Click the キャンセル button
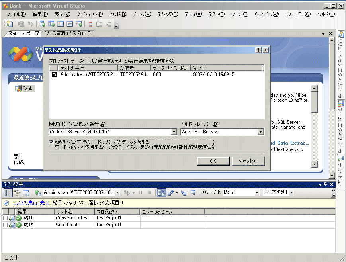This screenshot has width=346, height=262. click(248, 161)
